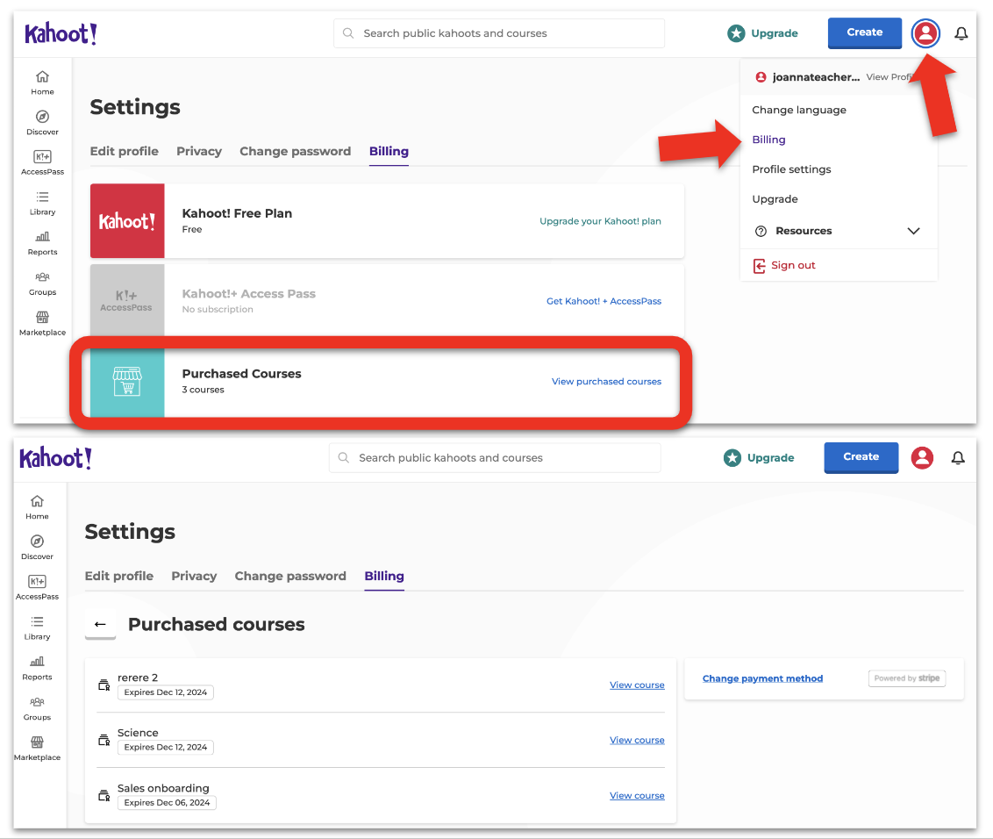Screen dimensions: 993x839
Task: Click the teal Purchased Courses cart thumbnail
Action: click(127, 382)
